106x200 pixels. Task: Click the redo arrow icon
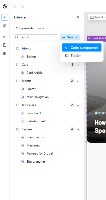pos(23,6)
